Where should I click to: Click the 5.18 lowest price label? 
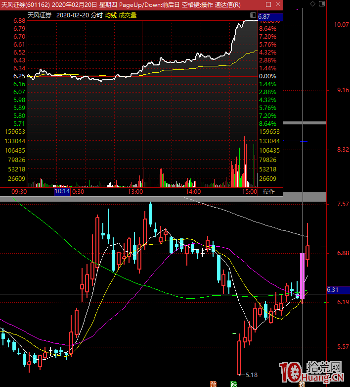coord(252,375)
